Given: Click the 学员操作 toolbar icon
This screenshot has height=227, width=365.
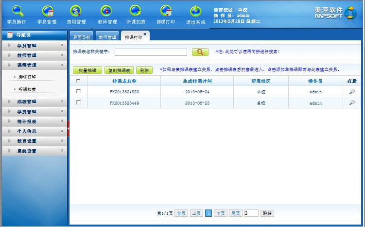Looking at the screenshot, I should (17, 11).
